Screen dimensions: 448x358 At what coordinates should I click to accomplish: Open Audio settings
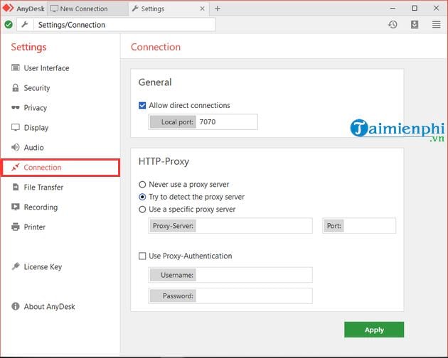pos(33,147)
